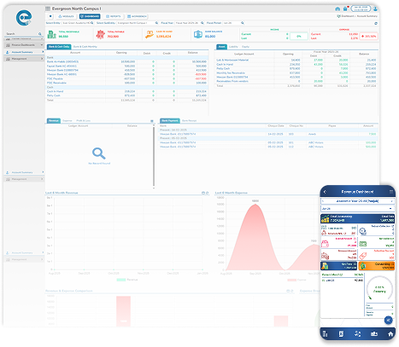
Task: Open the month dropdown on phone dashboard
Action: 357,209
